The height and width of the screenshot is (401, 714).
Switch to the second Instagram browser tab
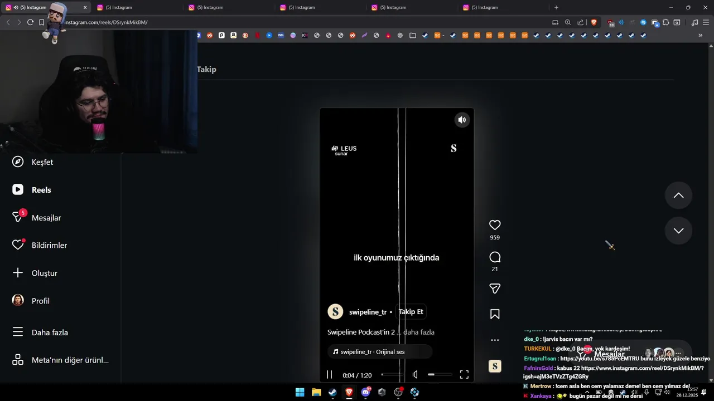click(137, 7)
